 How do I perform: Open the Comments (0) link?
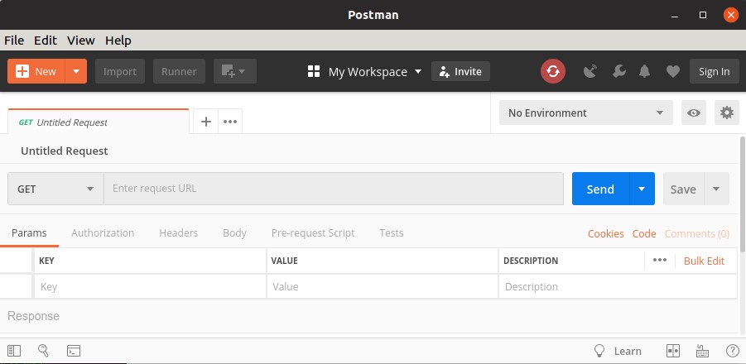coord(697,234)
